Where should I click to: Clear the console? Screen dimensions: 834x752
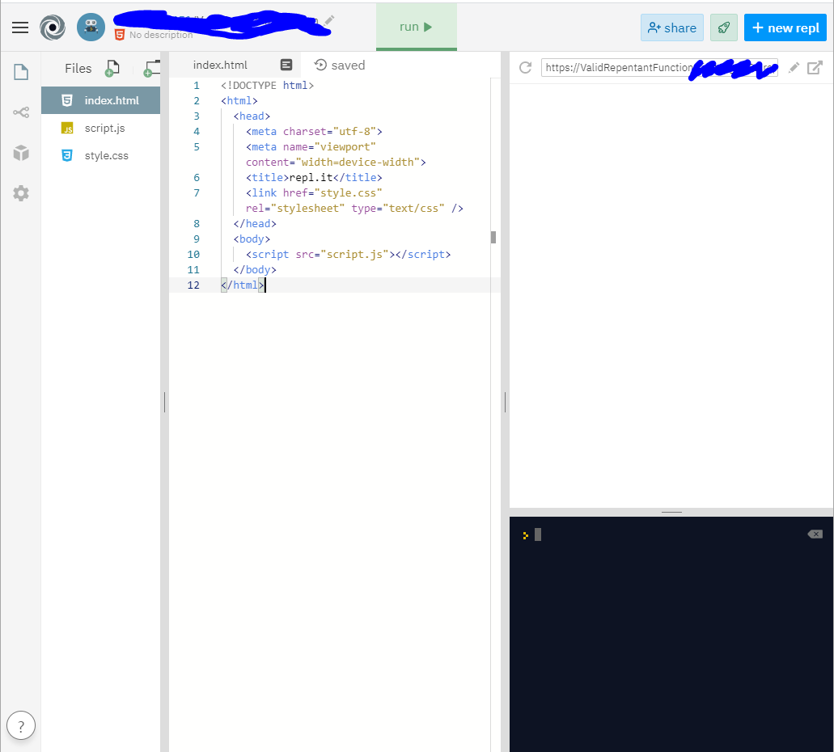815,534
